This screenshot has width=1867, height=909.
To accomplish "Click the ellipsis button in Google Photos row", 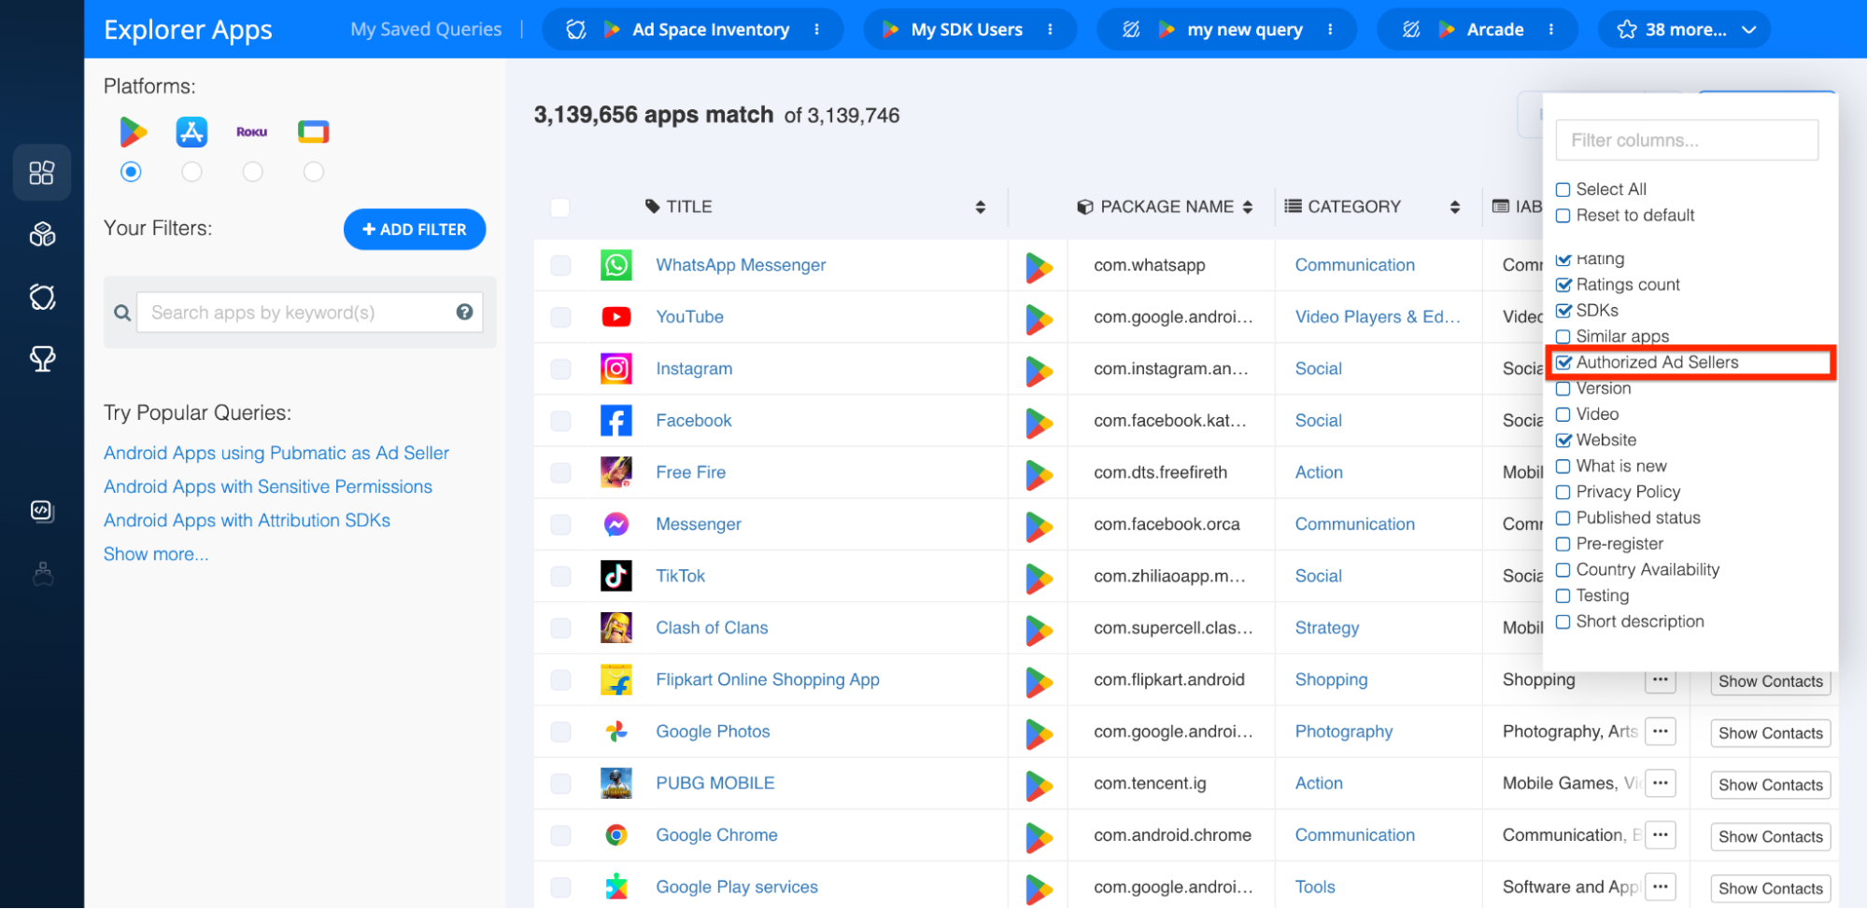I will coord(1661,732).
